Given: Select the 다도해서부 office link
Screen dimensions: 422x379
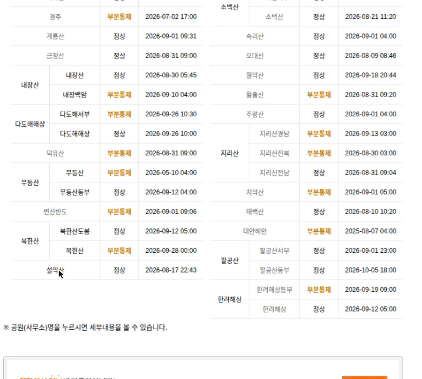Looking at the screenshot, I should [x=75, y=114].
